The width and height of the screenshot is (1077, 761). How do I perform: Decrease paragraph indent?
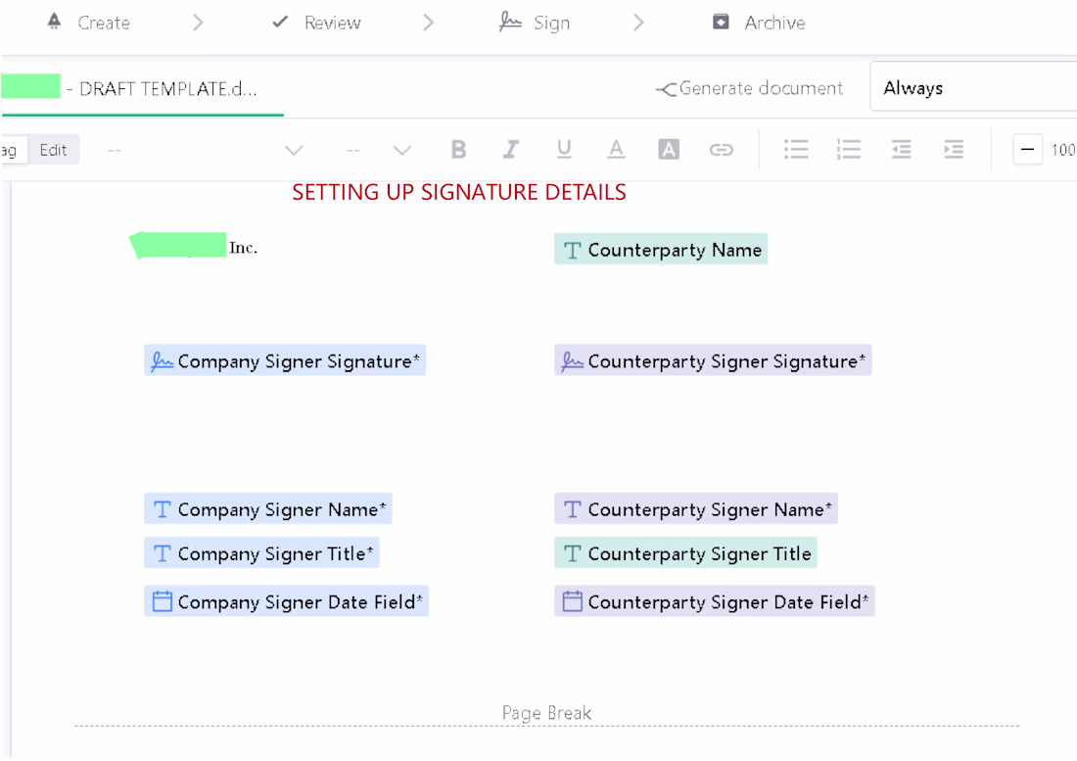(x=901, y=149)
